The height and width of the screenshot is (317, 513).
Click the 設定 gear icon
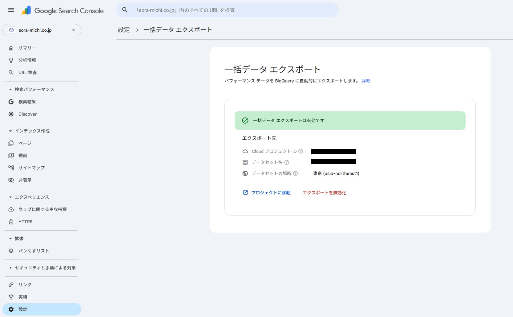coord(11,309)
